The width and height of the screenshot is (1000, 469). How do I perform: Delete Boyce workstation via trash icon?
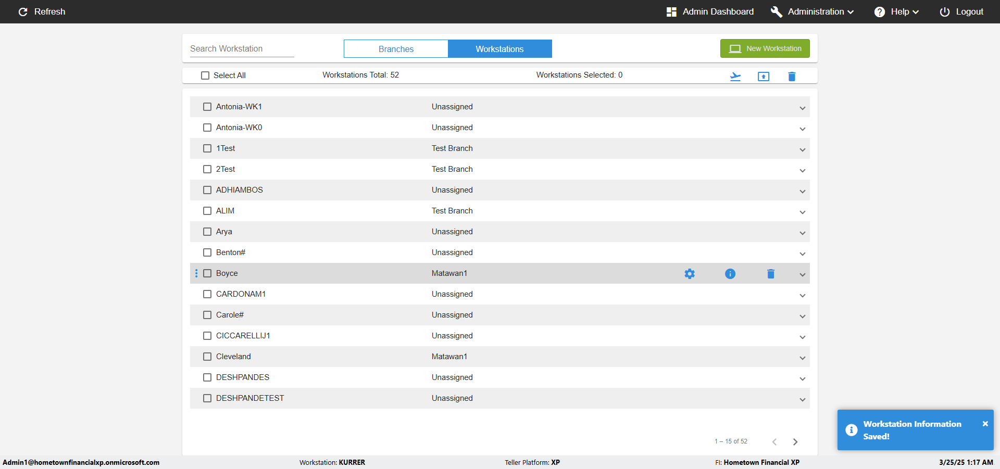(771, 273)
